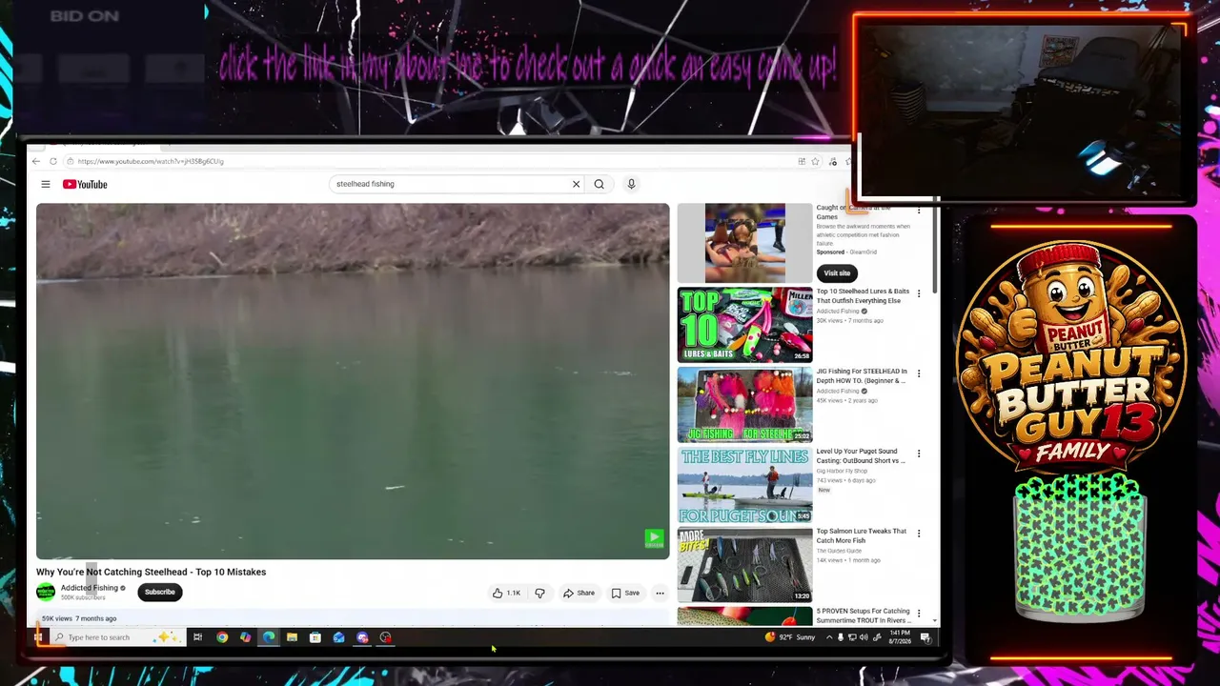Click the browser back arrow
This screenshot has width=1220, height=686.
(x=36, y=161)
